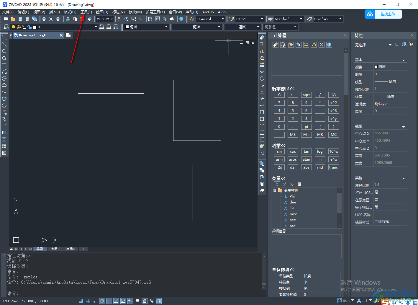This screenshot has width=418, height=305.
Task: Collapse the 数字键区 section
Action: pos(283,89)
